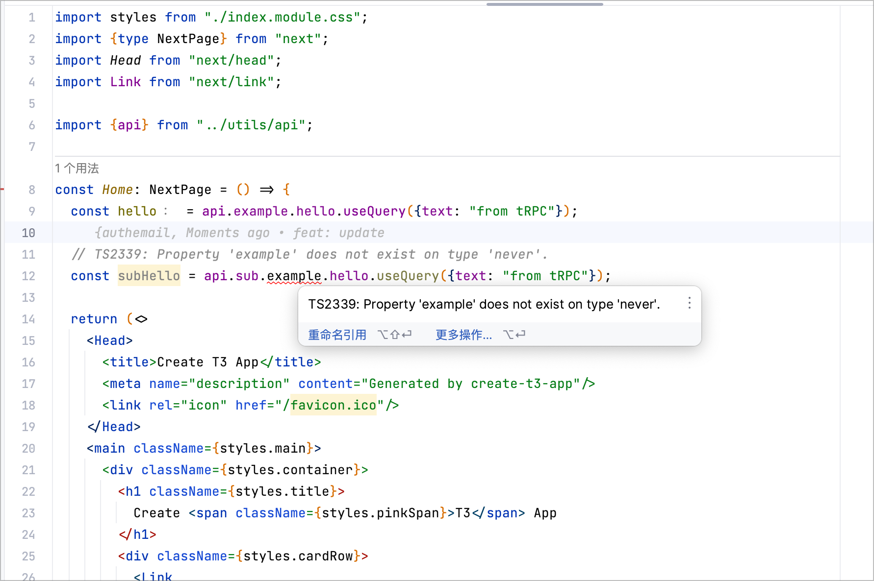Open '更多操作…' from the error popup

463,335
